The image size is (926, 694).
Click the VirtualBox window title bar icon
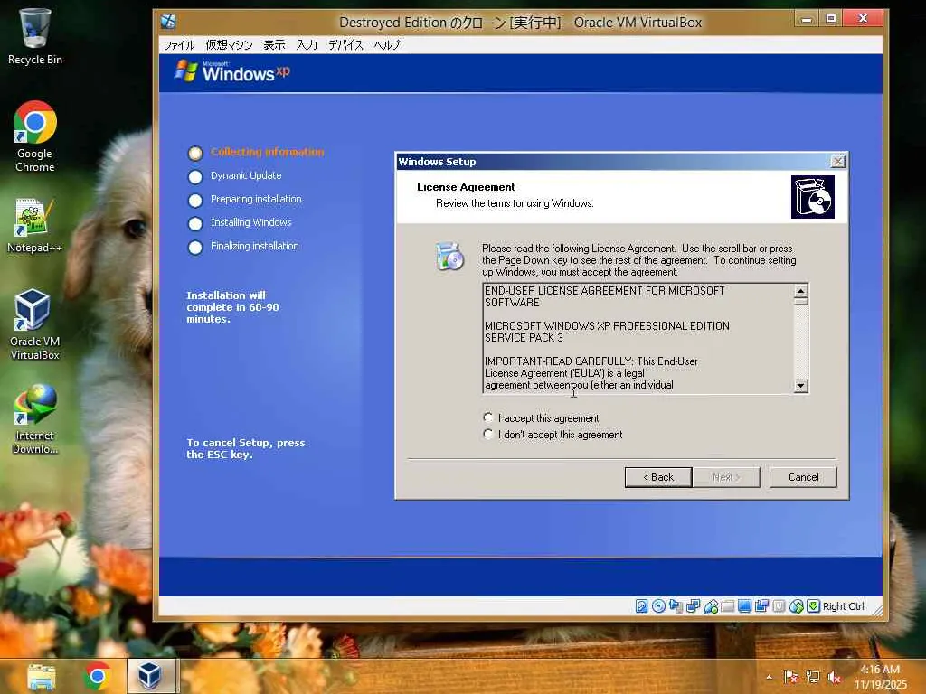tap(168, 22)
